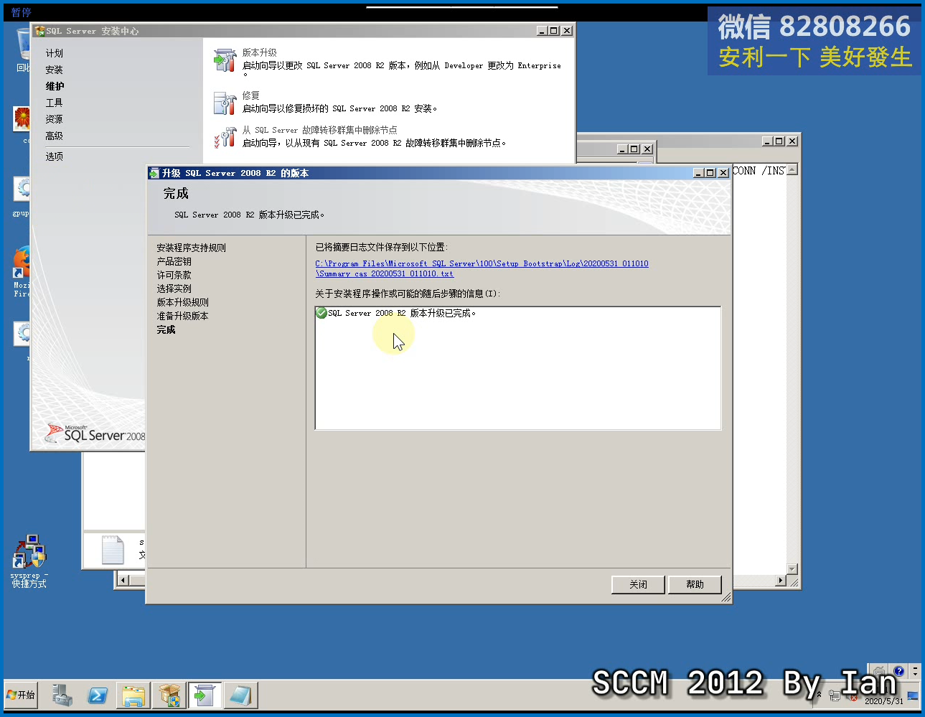This screenshot has height=717, width=925.
Task: Maximize the upgrade wizard window
Action: click(x=710, y=173)
